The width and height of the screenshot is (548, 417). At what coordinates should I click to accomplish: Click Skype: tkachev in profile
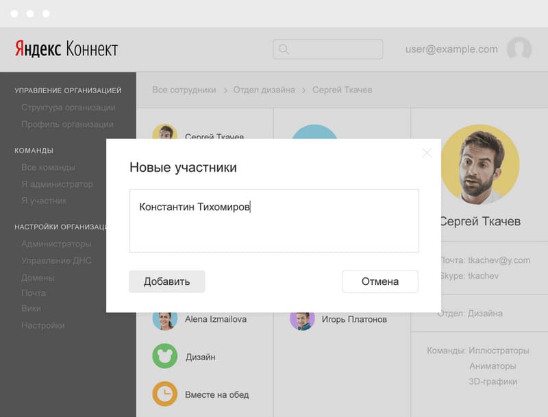coord(469,276)
